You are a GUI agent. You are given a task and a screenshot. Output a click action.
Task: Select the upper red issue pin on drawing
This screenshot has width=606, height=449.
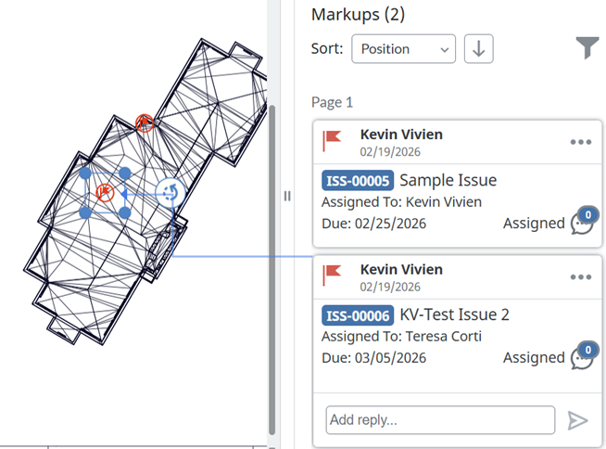pyautogui.click(x=144, y=122)
